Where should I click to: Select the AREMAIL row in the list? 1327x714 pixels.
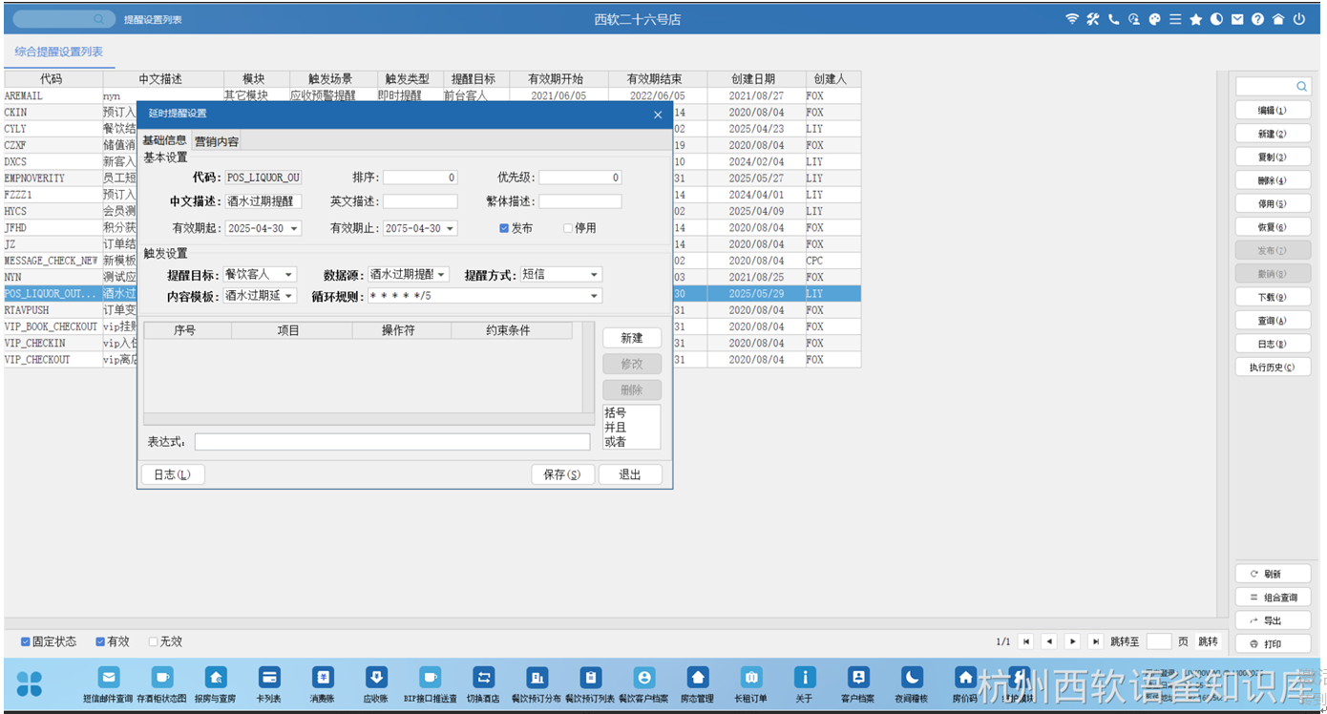click(432, 96)
